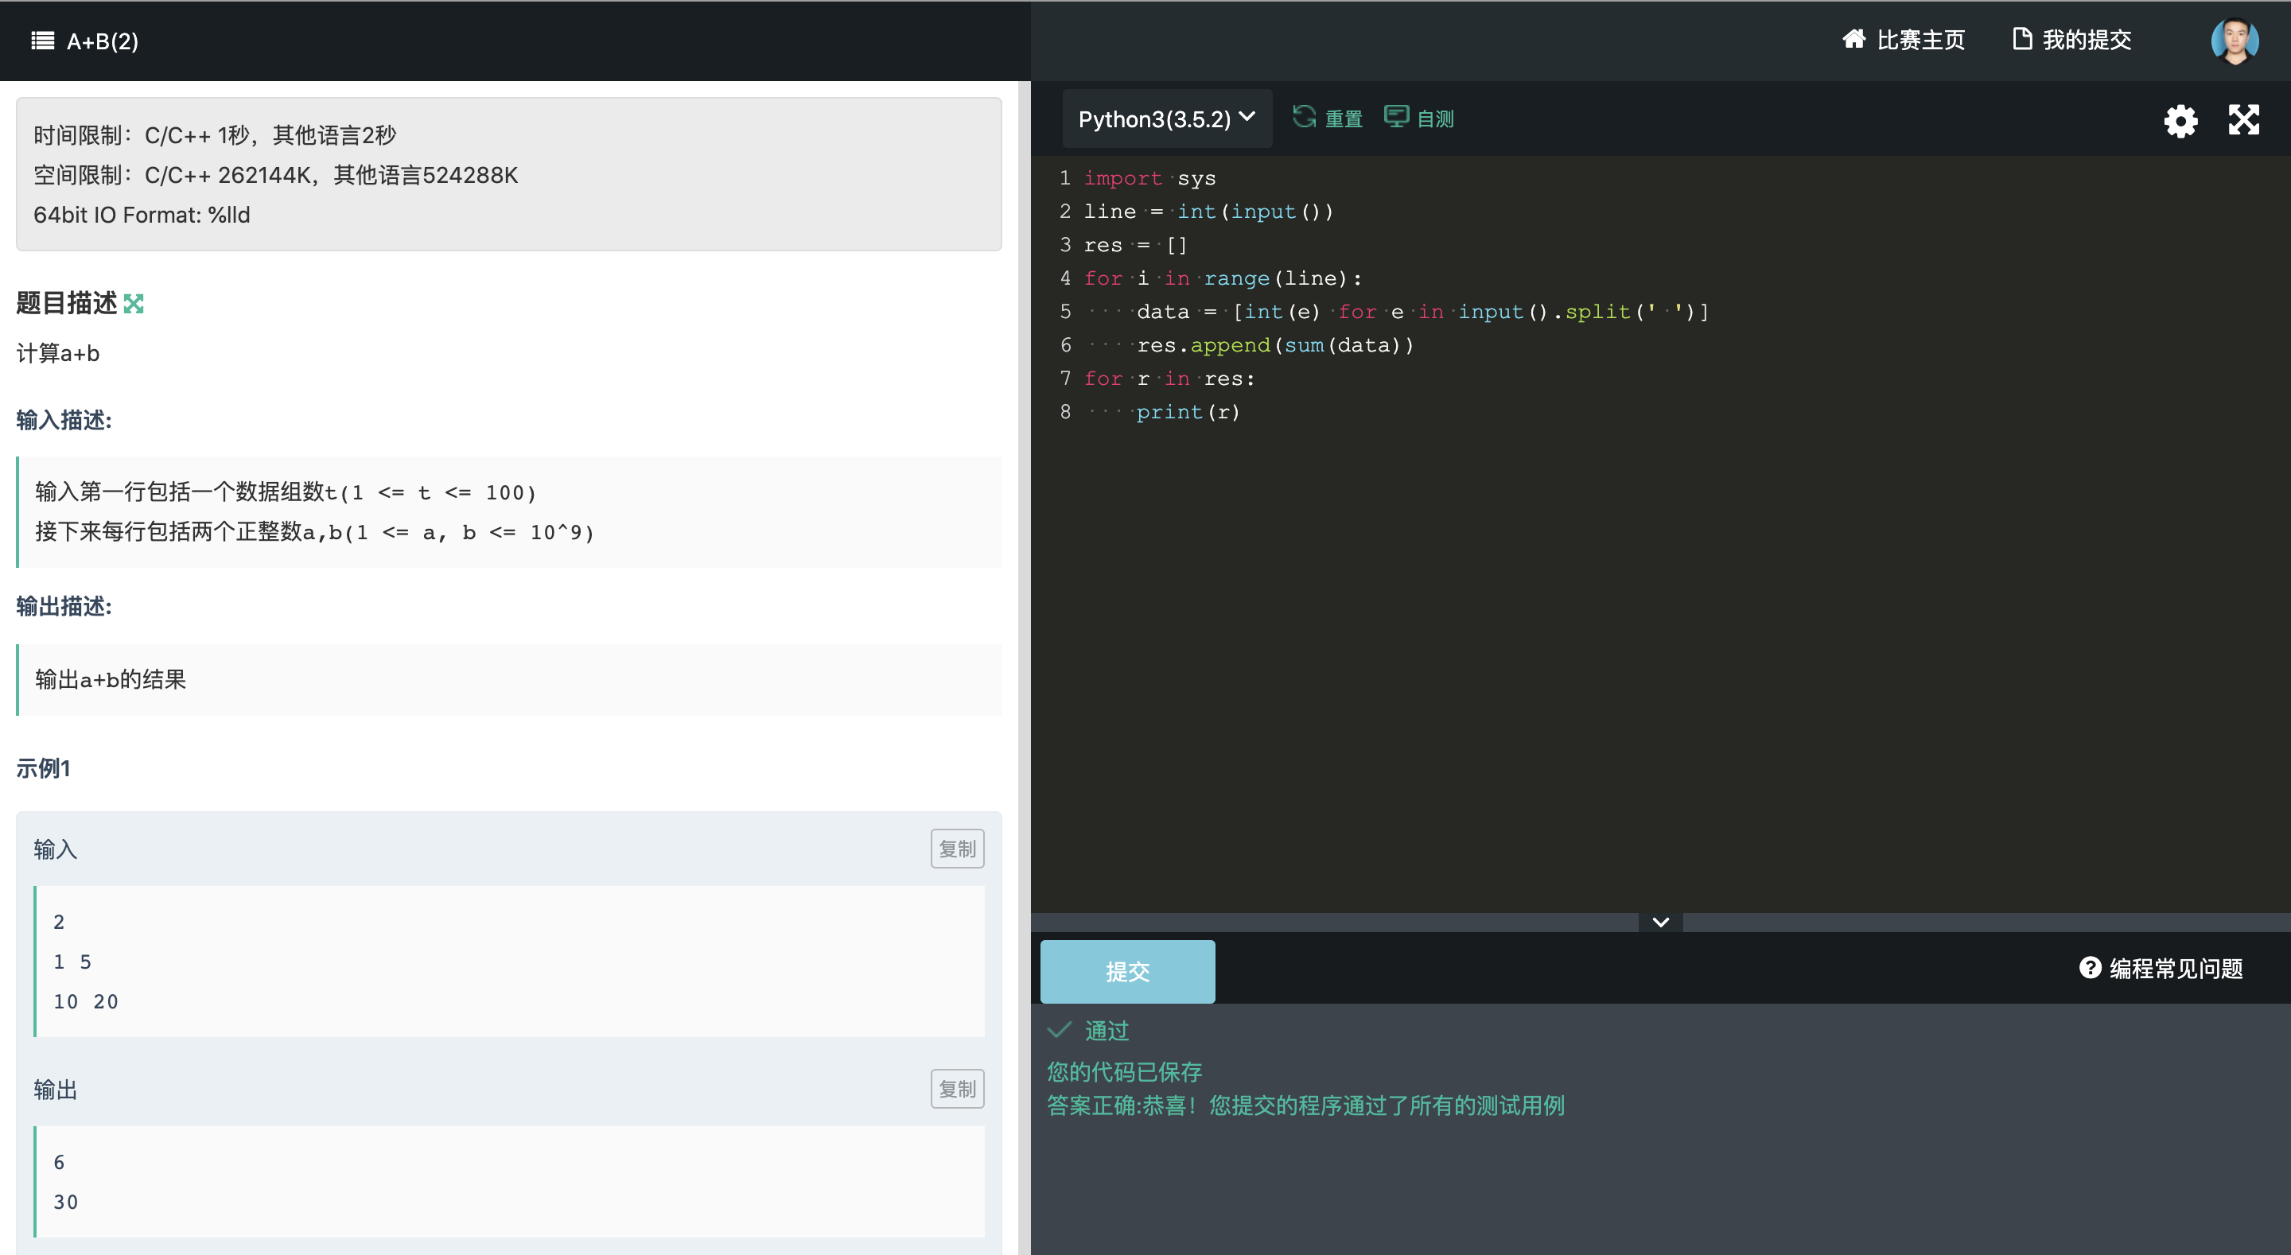2291x1255 pixels.
Task: Open the 自测 self-test monitor icon
Action: (1396, 117)
